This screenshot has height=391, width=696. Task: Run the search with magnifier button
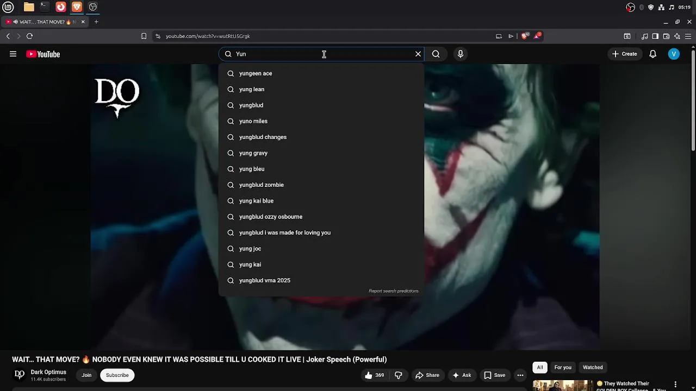[x=436, y=54]
